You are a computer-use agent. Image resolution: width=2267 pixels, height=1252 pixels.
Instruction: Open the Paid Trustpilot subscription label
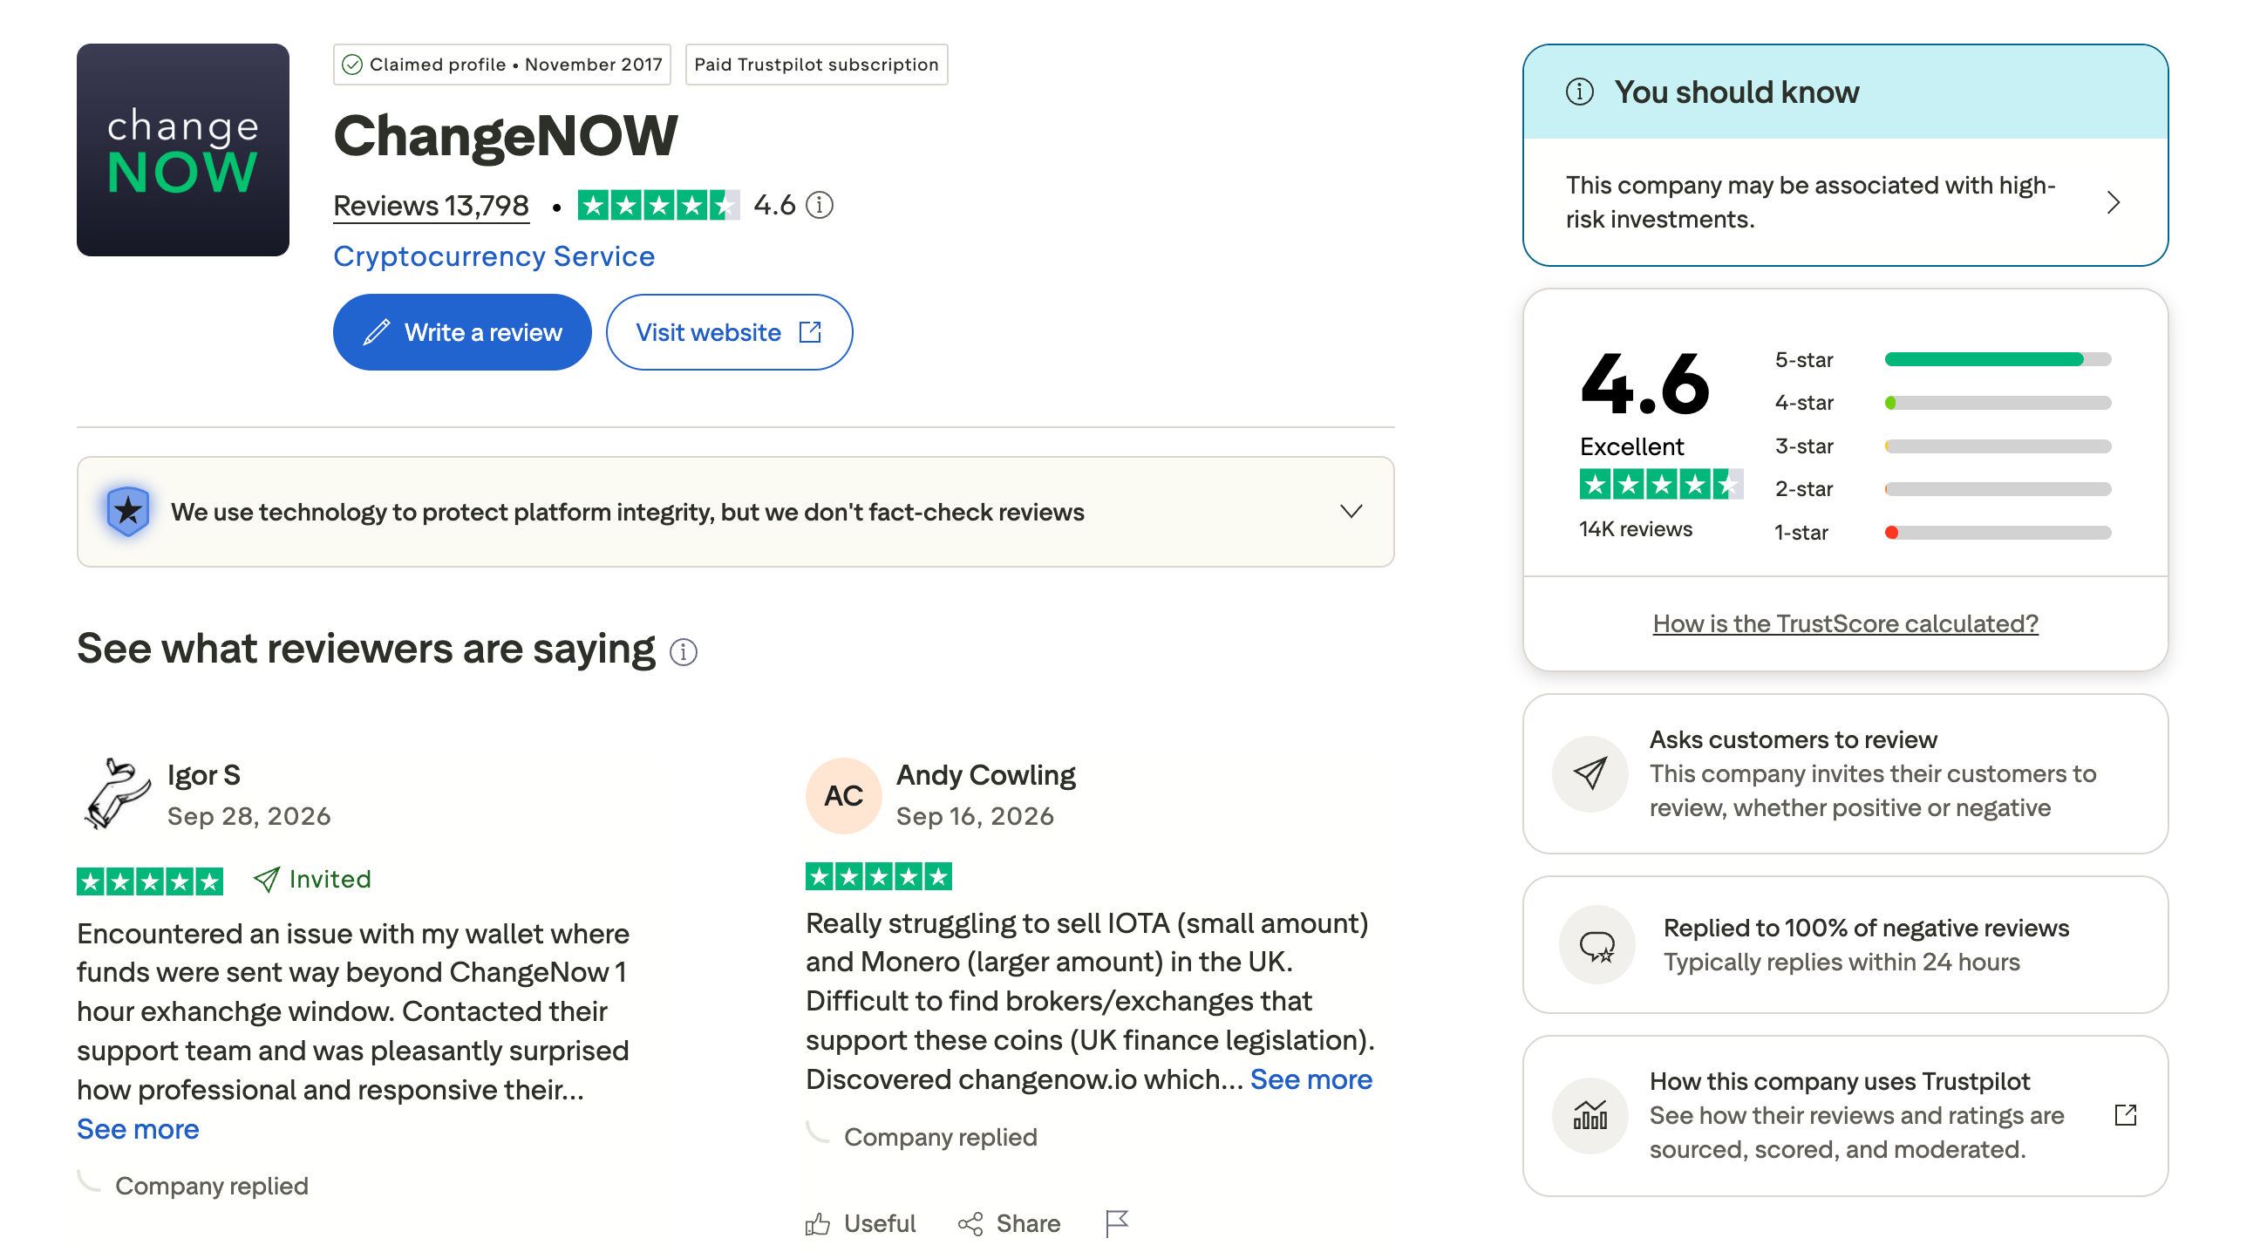[x=816, y=65]
